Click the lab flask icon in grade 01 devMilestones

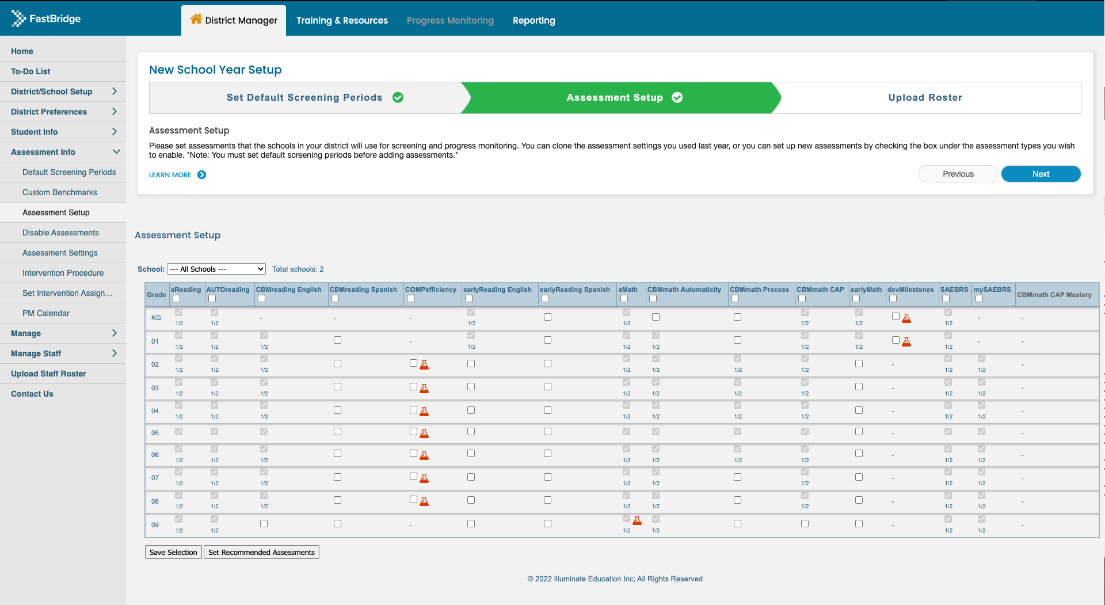[906, 341]
